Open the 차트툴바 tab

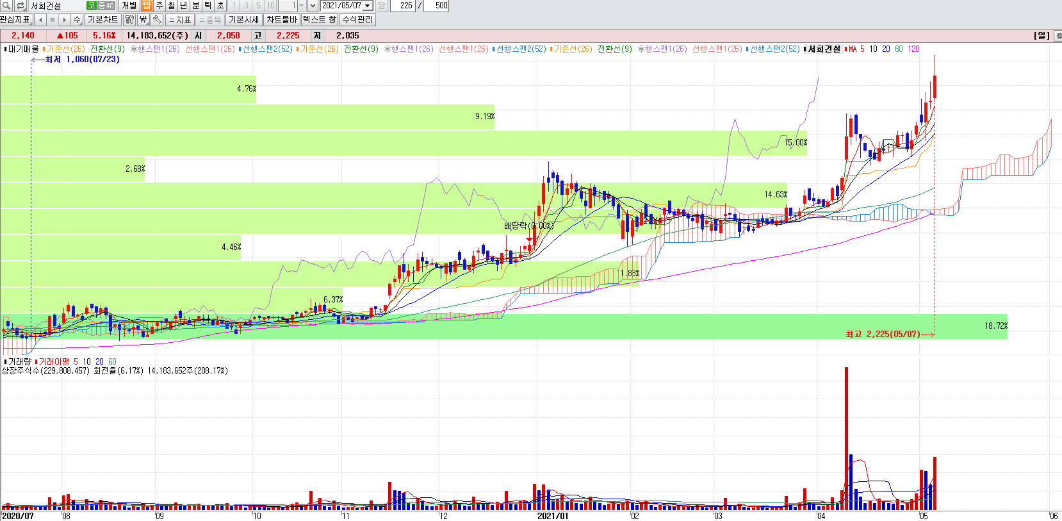pos(282,20)
